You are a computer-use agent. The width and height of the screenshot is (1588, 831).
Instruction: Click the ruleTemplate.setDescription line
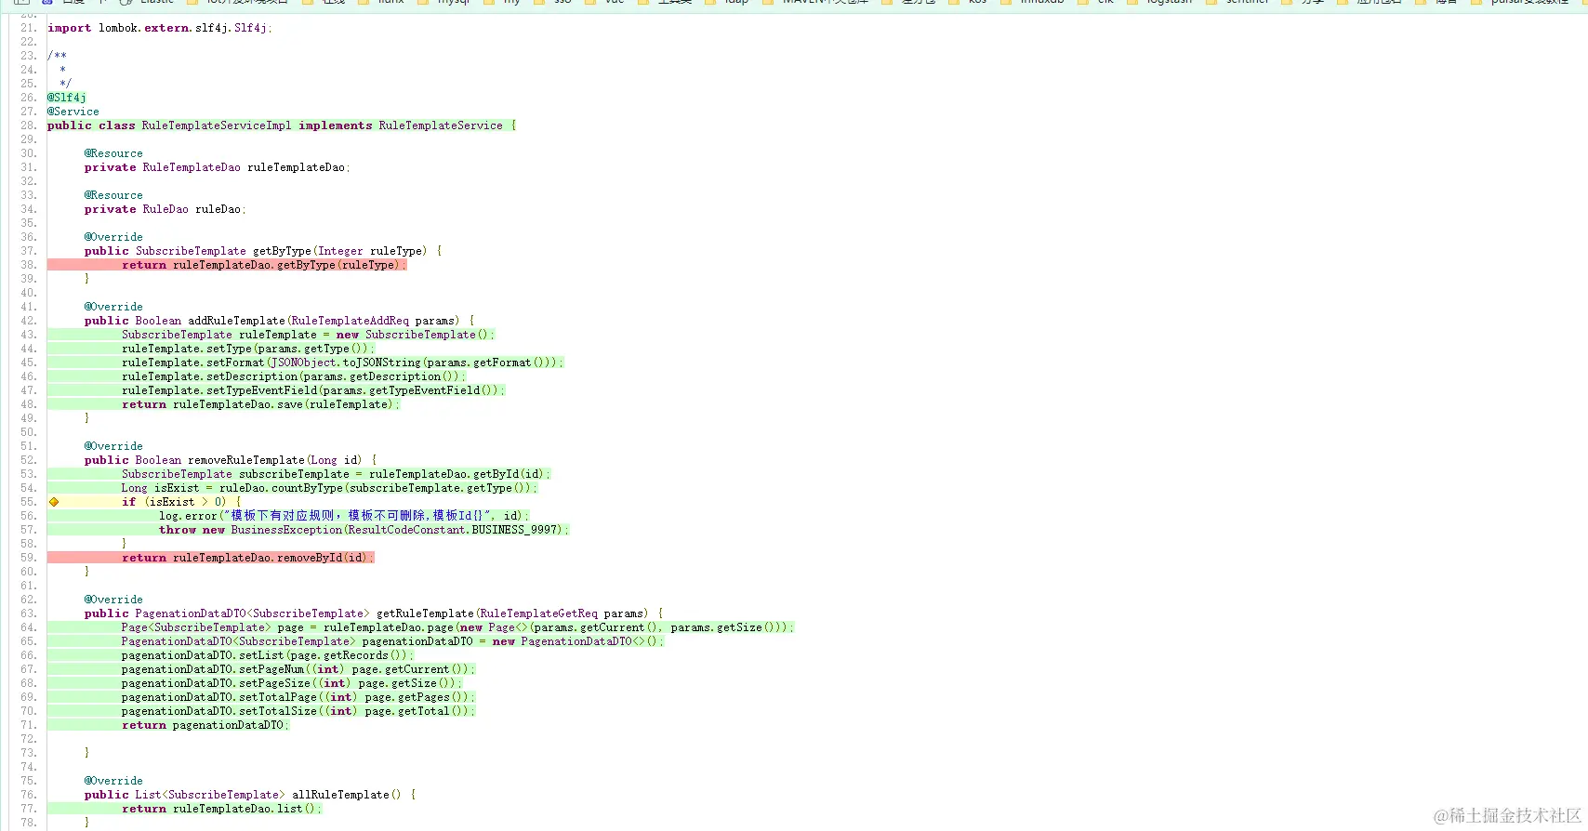click(294, 376)
